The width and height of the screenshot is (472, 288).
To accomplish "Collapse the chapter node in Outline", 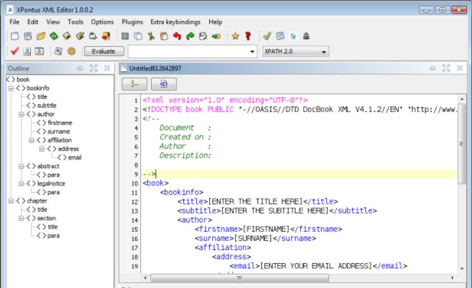I will point(11,201).
